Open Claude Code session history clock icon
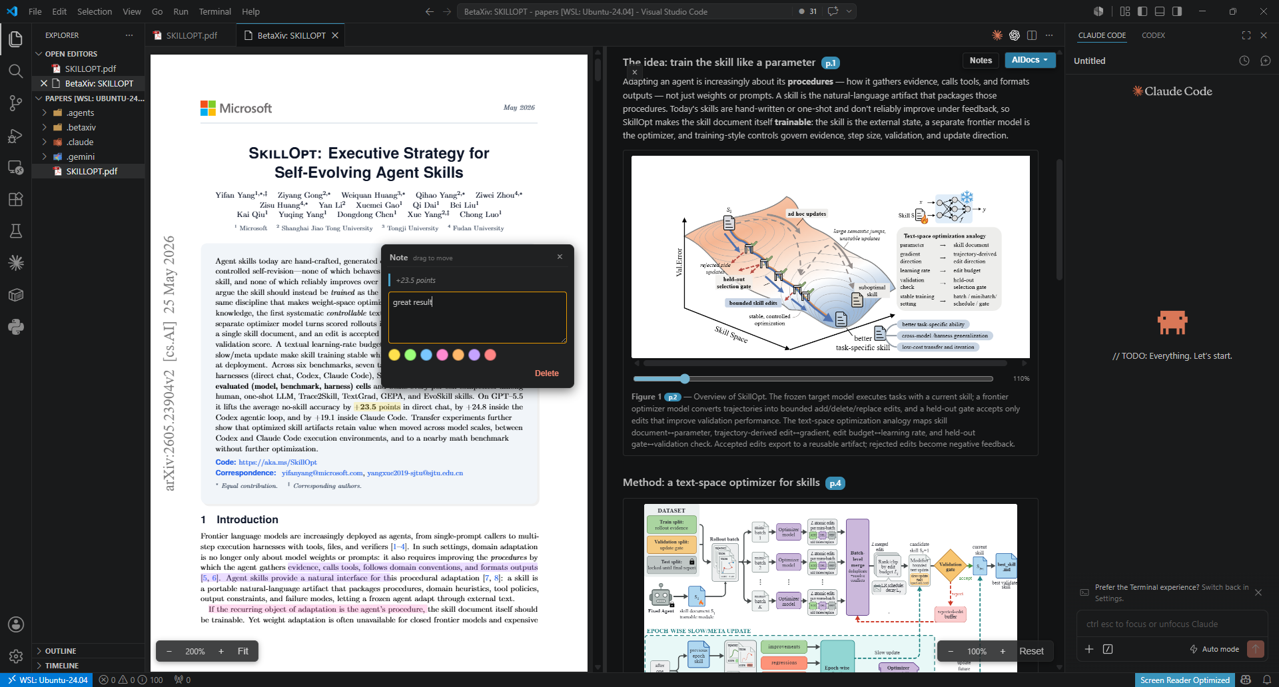The width and height of the screenshot is (1279, 687). pyautogui.click(x=1244, y=61)
